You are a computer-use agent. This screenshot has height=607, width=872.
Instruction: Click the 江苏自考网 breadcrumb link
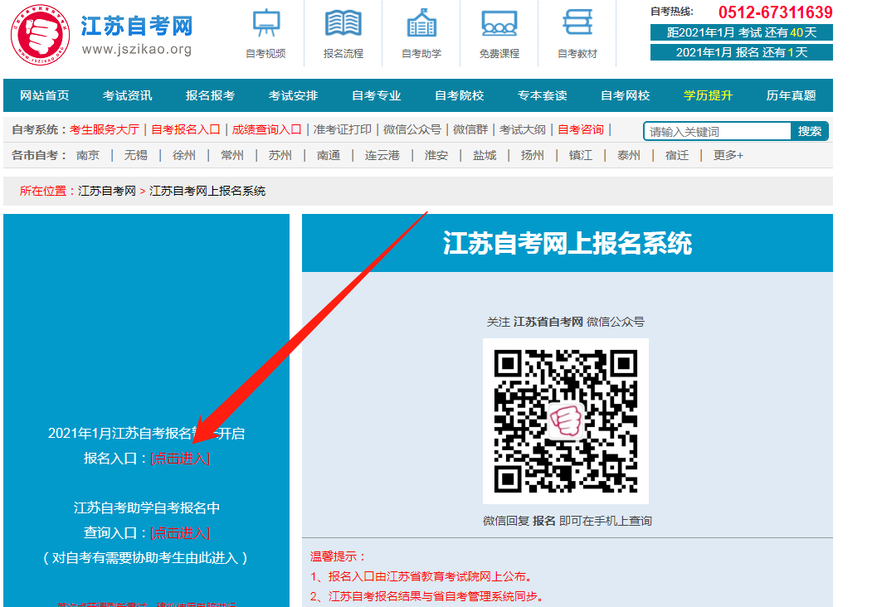[107, 191]
